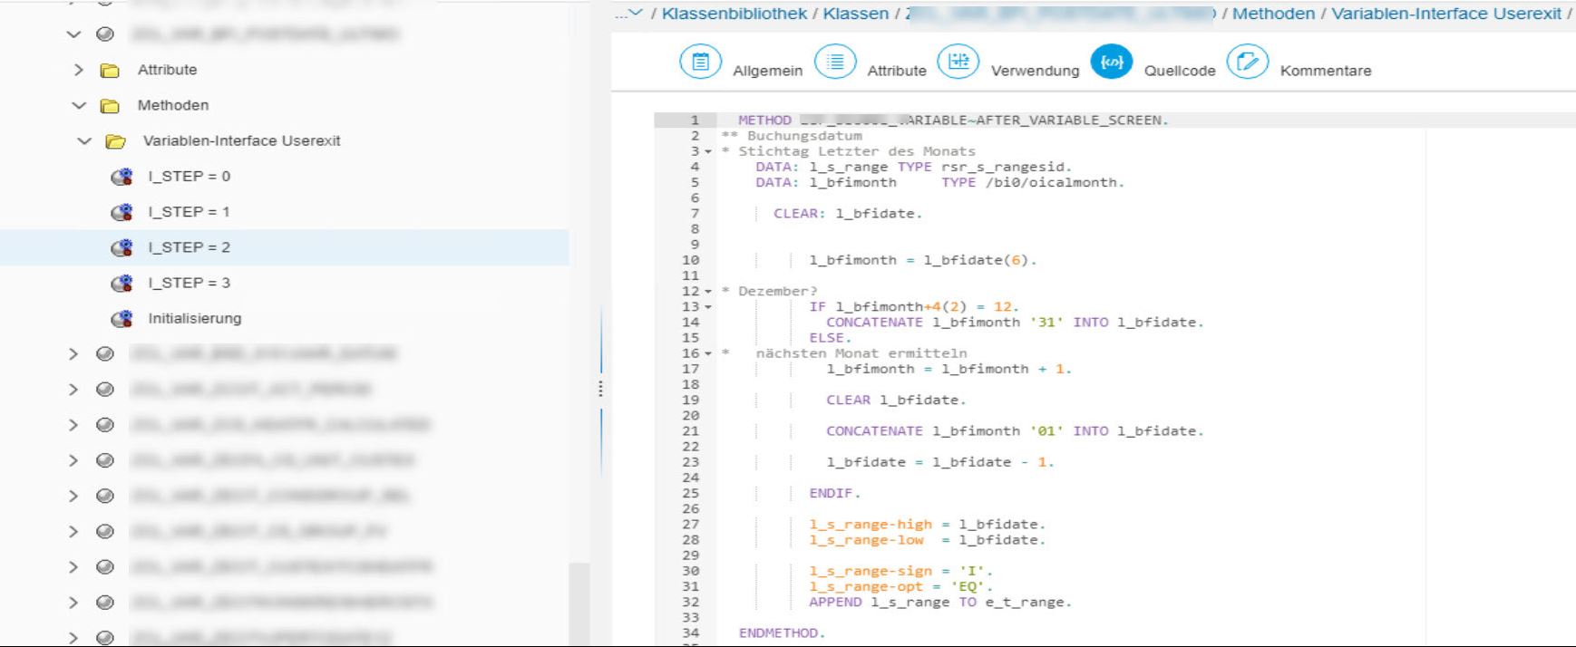Open the Verwendung icon
Image resolution: width=1576 pixels, height=647 pixels.
pyautogui.click(x=958, y=63)
